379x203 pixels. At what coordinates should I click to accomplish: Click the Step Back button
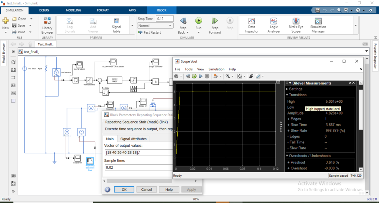click(x=183, y=26)
